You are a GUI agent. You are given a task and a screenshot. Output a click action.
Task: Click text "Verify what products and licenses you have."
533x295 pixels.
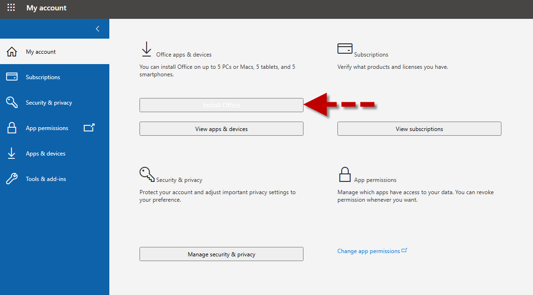point(393,67)
